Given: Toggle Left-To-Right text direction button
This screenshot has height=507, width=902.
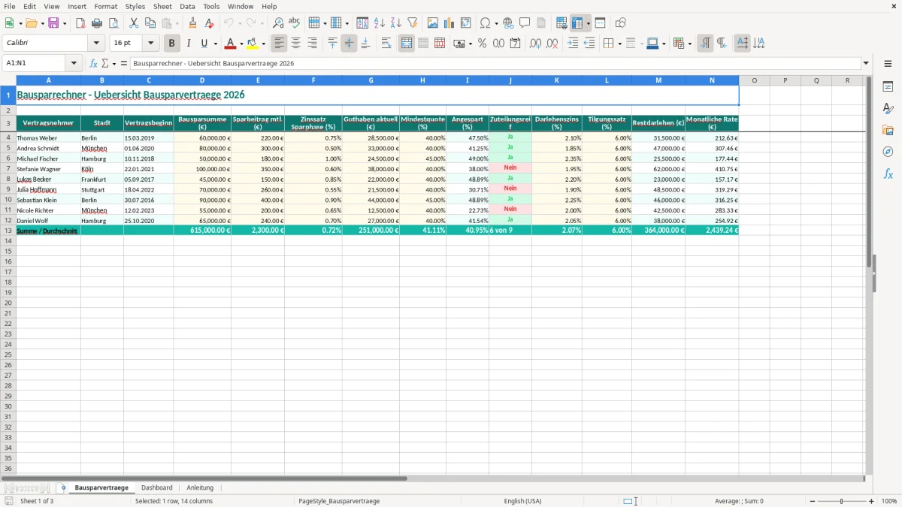Looking at the screenshot, I should [705, 44].
